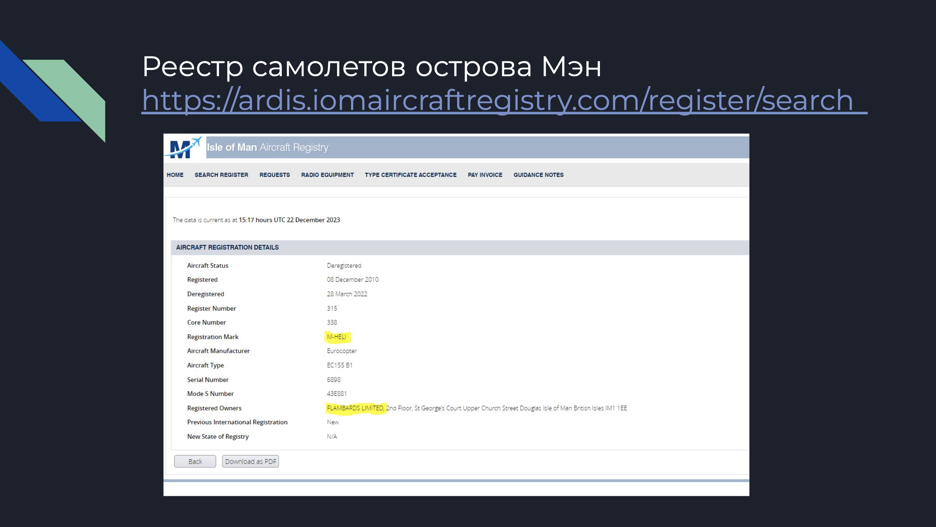Click the 'Mode S Number' label
Image resolution: width=936 pixels, height=527 pixels.
click(210, 394)
